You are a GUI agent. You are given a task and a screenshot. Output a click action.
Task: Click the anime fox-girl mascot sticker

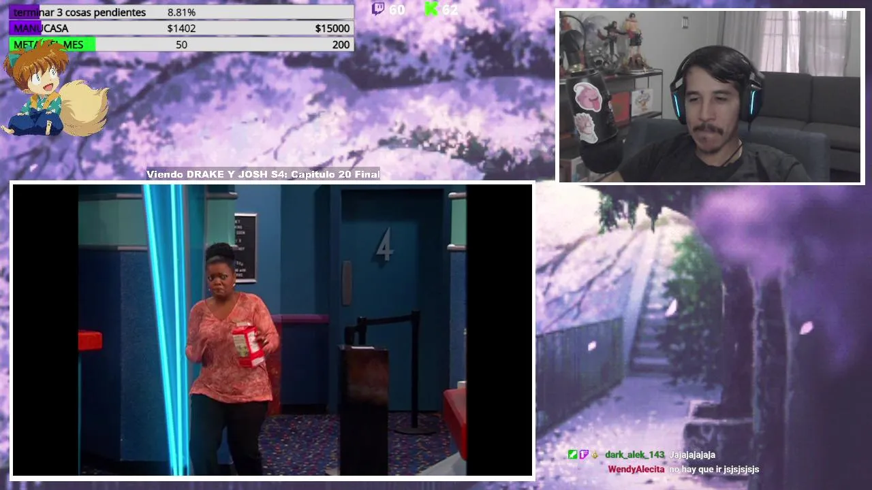[54, 88]
